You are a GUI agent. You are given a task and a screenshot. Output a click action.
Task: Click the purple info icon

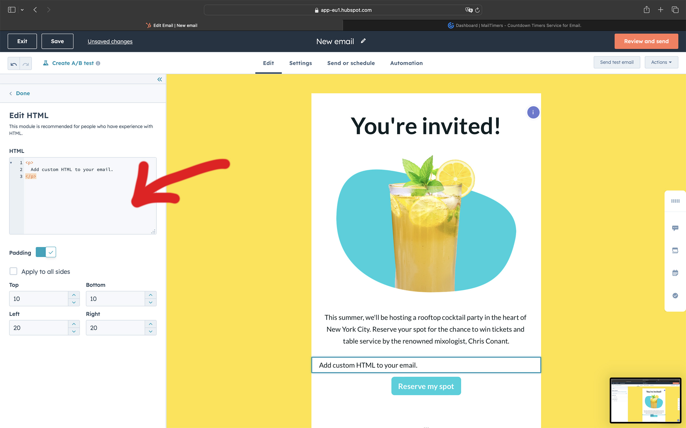pyautogui.click(x=533, y=112)
